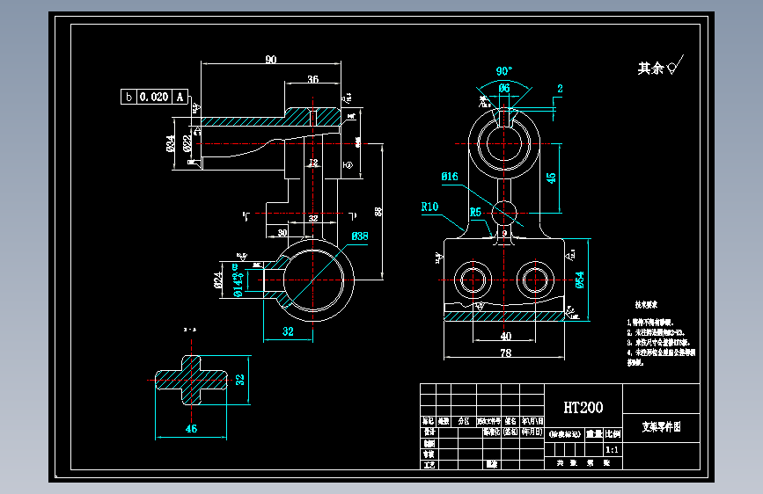Click the "重量" title block cell
This screenshot has height=494, width=763.
pyautogui.click(x=594, y=433)
